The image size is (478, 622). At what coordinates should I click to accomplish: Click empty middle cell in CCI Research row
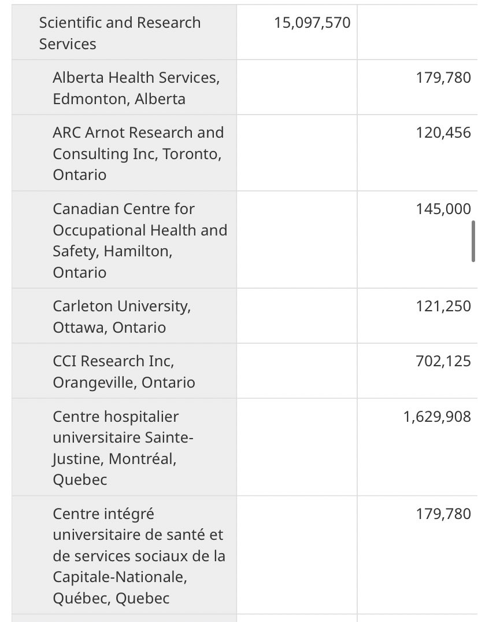[x=297, y=371]
